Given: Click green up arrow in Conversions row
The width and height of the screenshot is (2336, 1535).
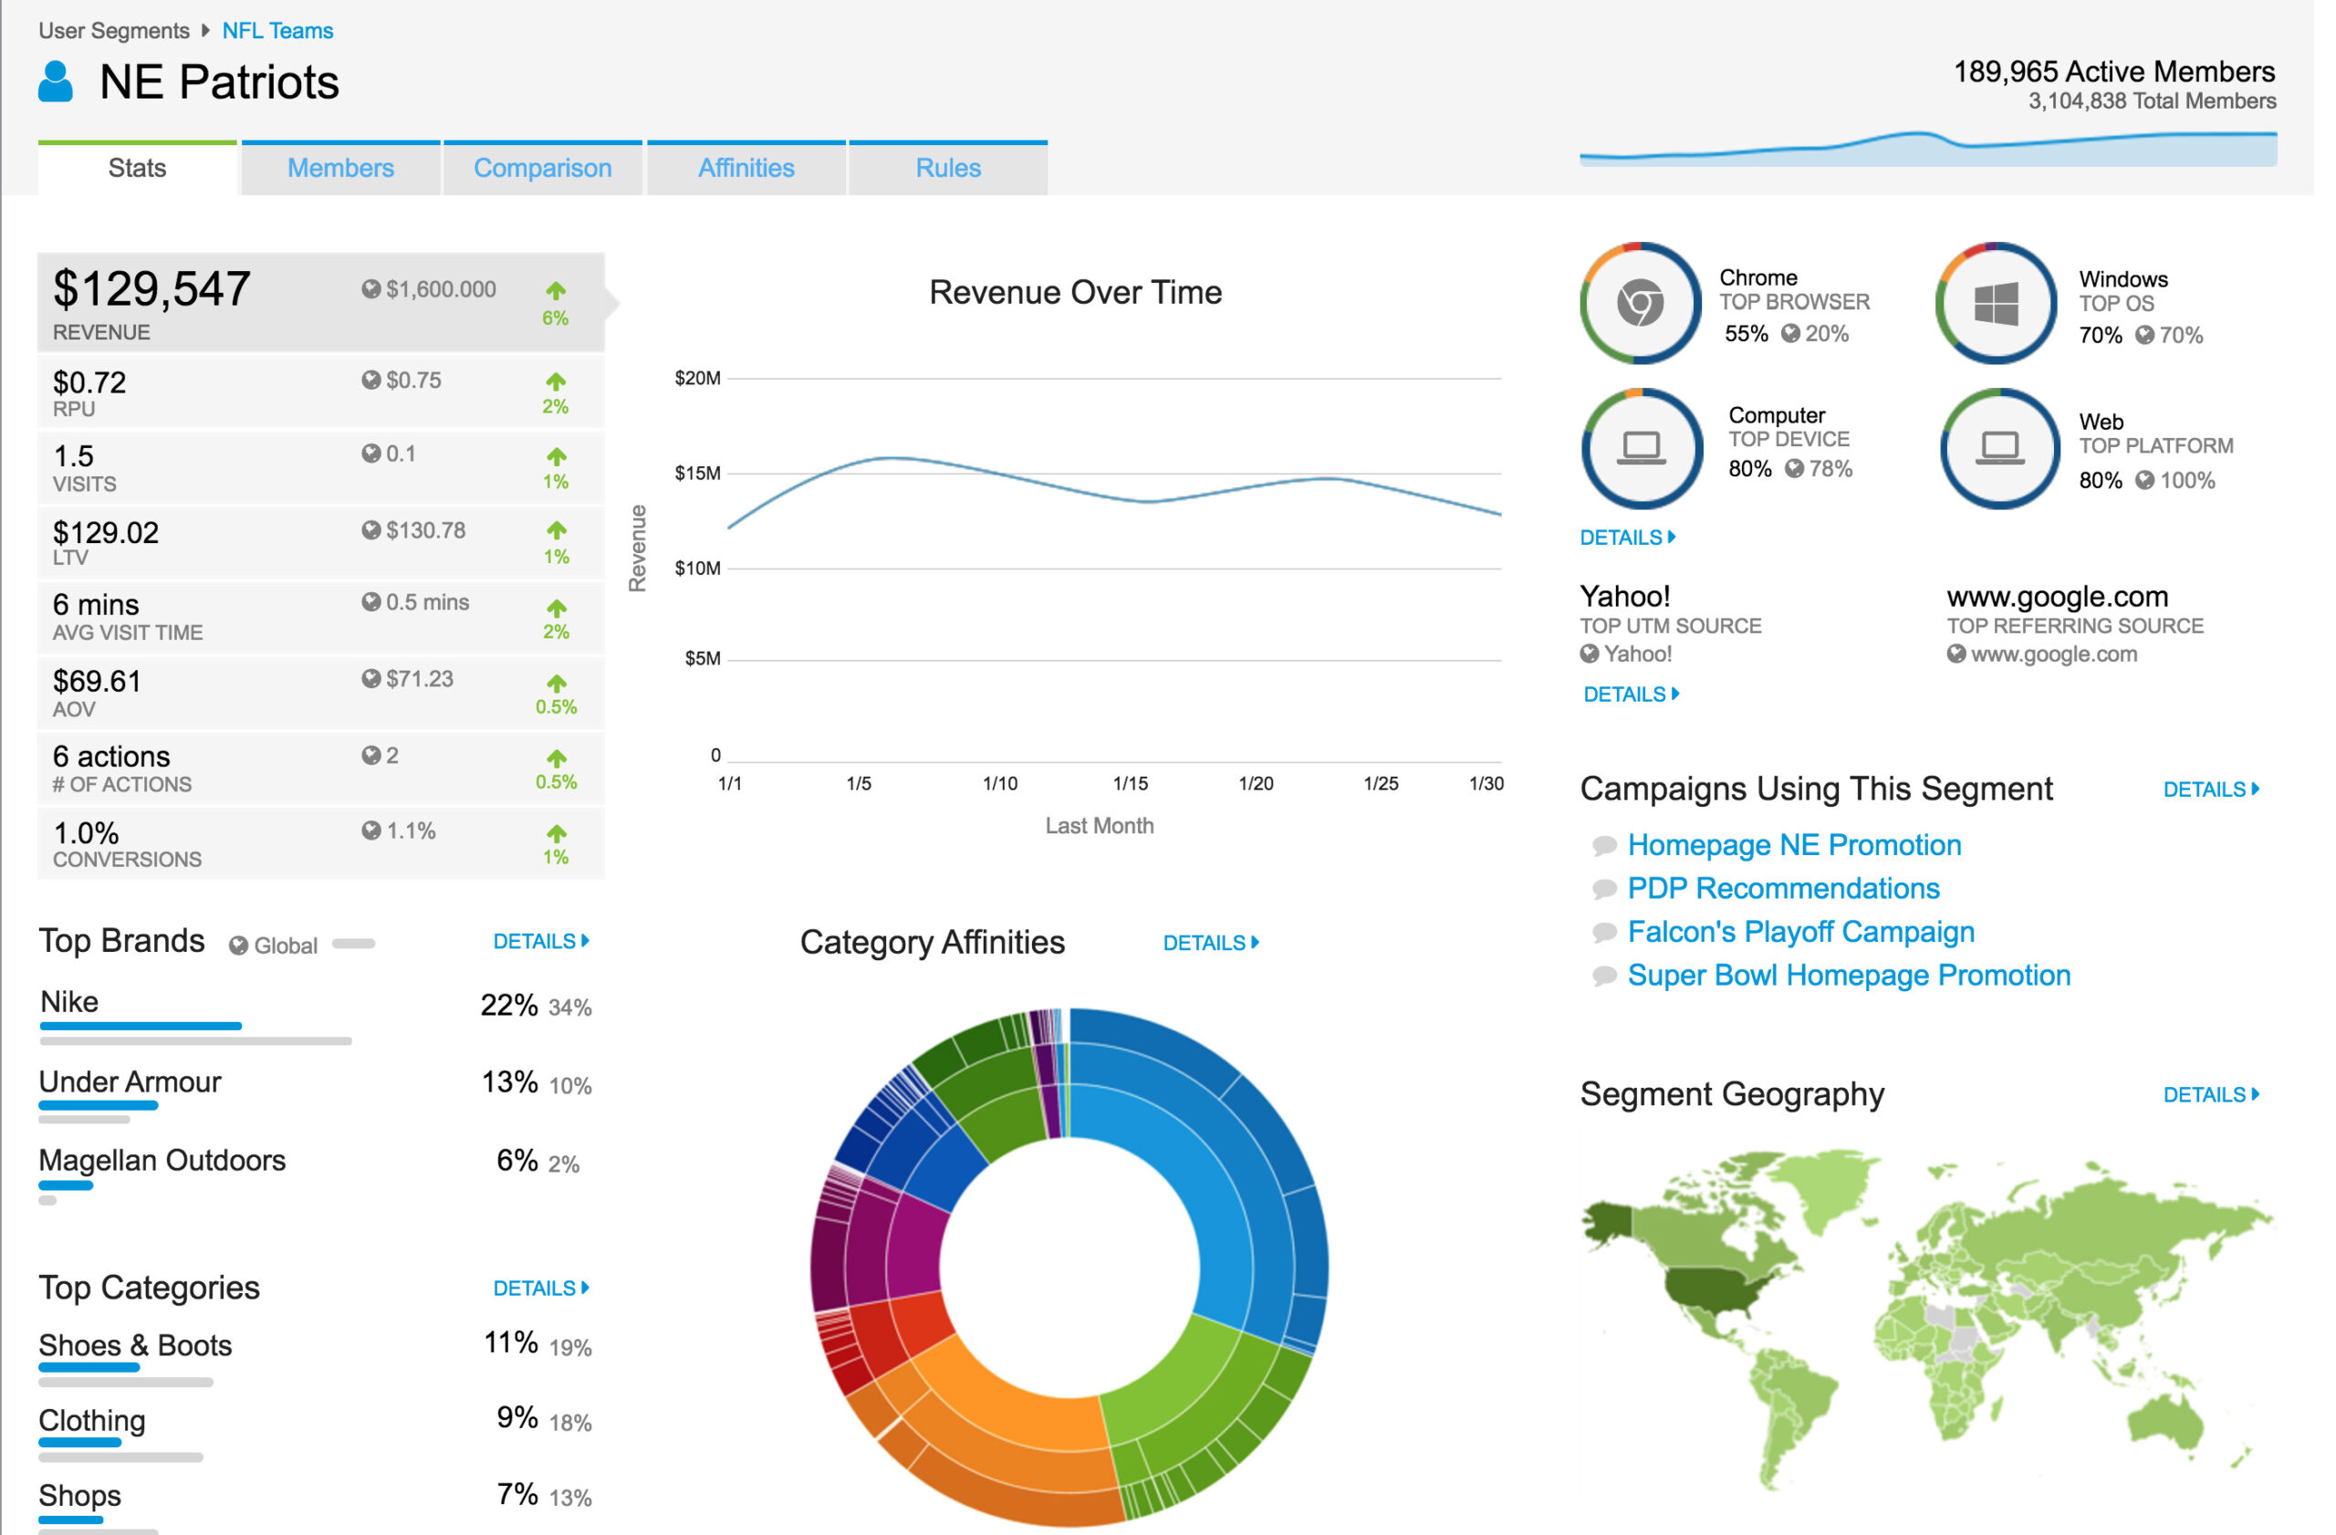Looking at the screenshot, I should point(556,833).
